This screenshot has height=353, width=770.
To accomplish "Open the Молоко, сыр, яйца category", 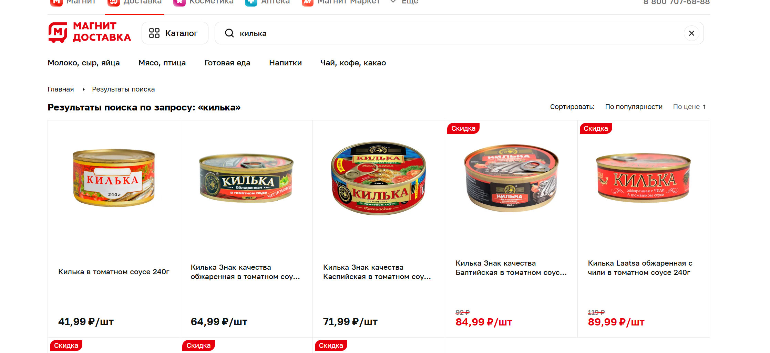I will (84, 63).
